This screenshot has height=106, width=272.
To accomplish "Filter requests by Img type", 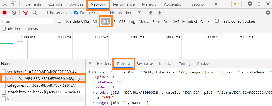I will (x=132, y=21).
